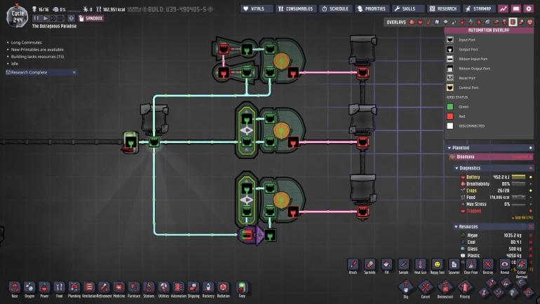Choose the Deconstruct tool

coord(445,288)
